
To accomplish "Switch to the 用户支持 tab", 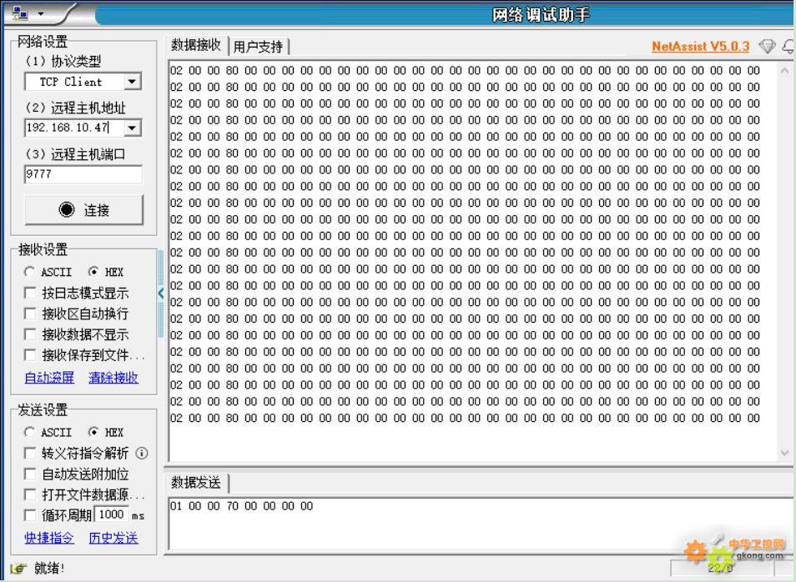I will tap(258, 47).
